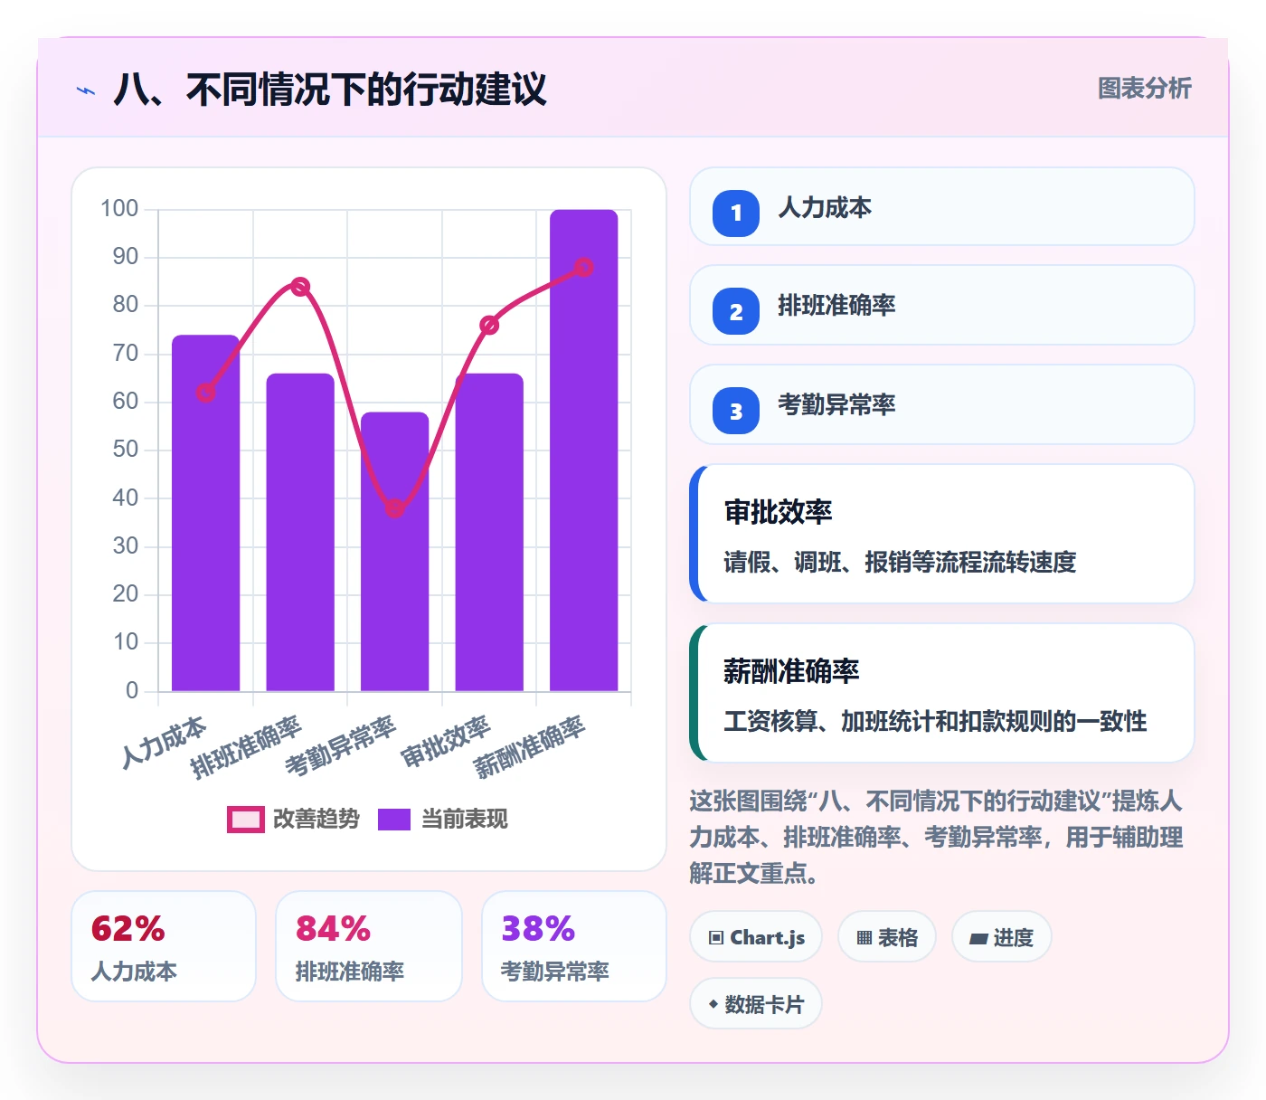
Task: Click the trend line point above 排班准确率
Action: (300, 287)
